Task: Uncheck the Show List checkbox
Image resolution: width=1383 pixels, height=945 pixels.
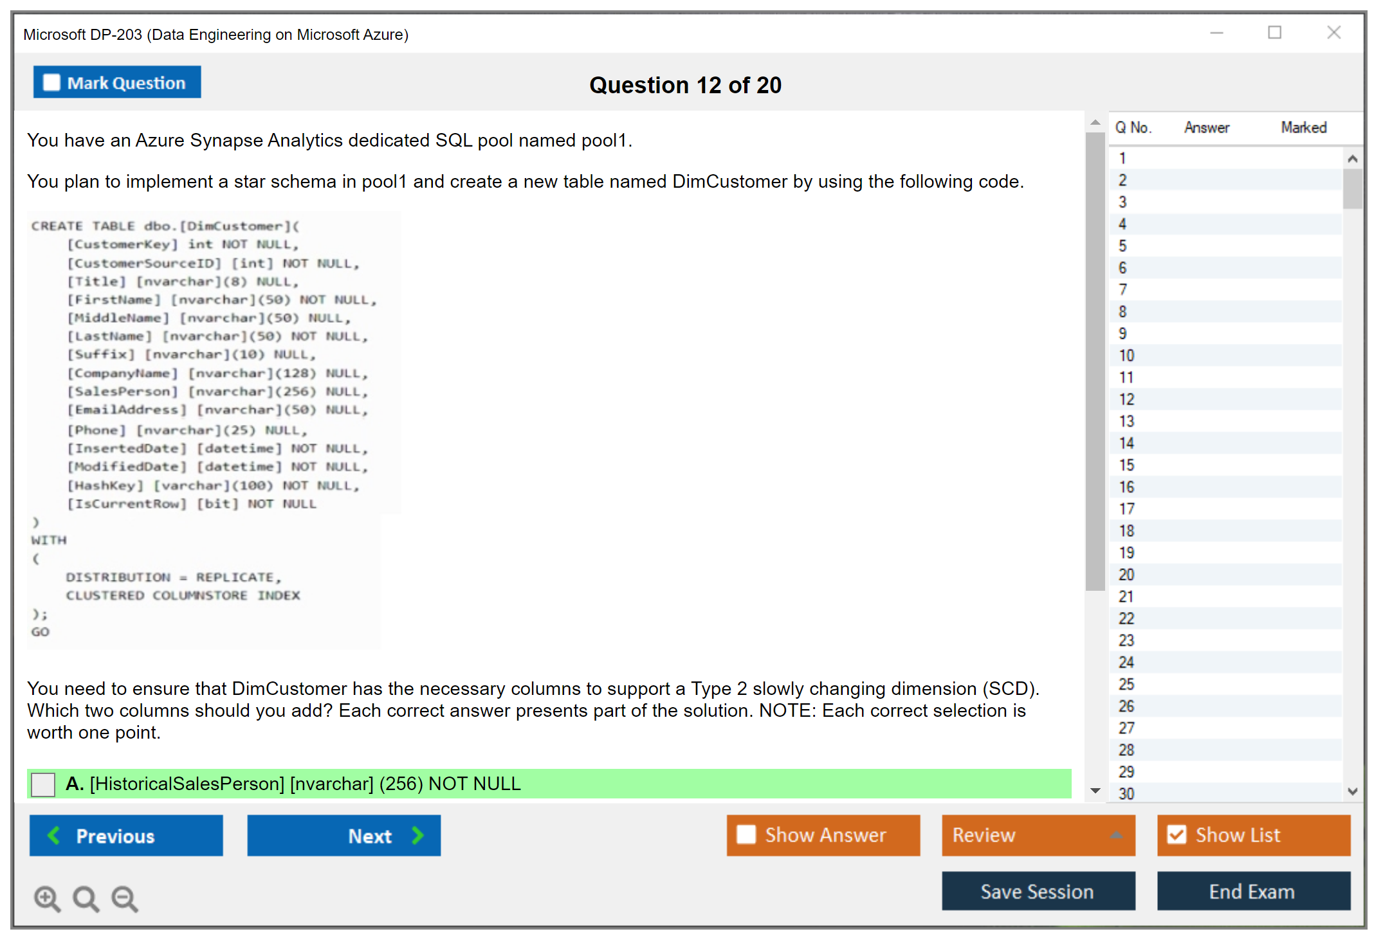Action: 1177,834
